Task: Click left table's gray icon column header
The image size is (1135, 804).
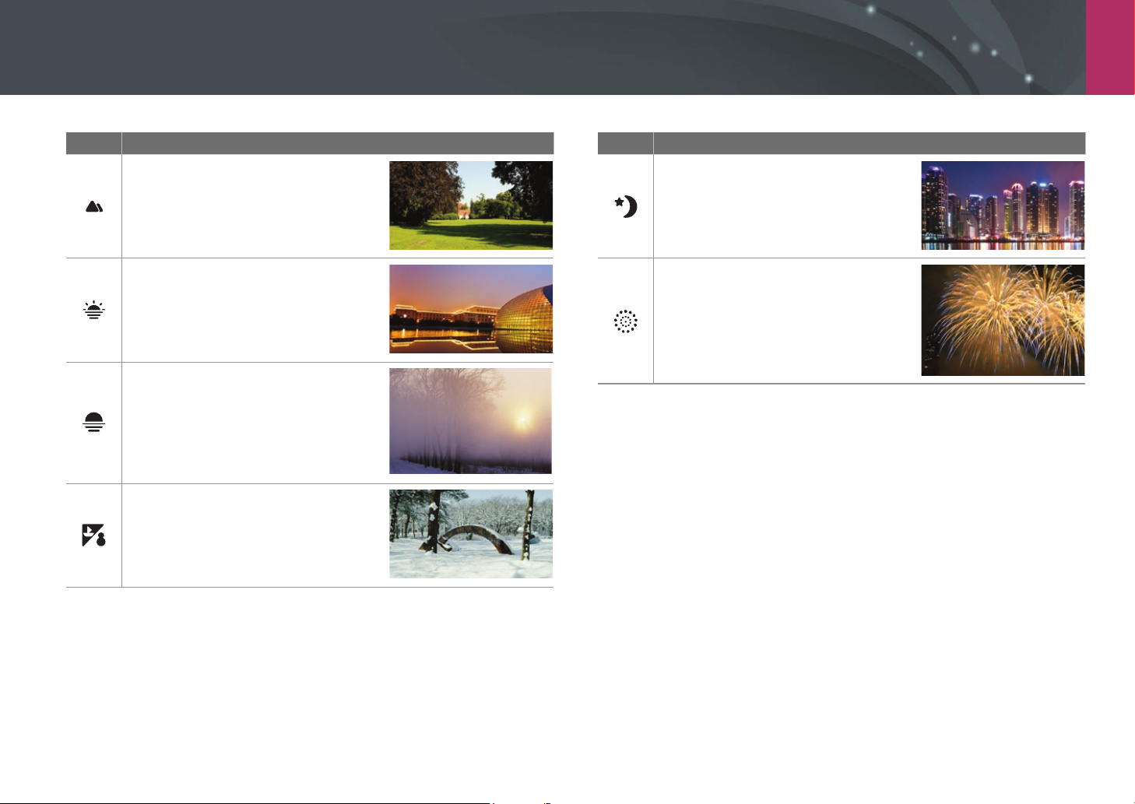Action: point(93,143)
